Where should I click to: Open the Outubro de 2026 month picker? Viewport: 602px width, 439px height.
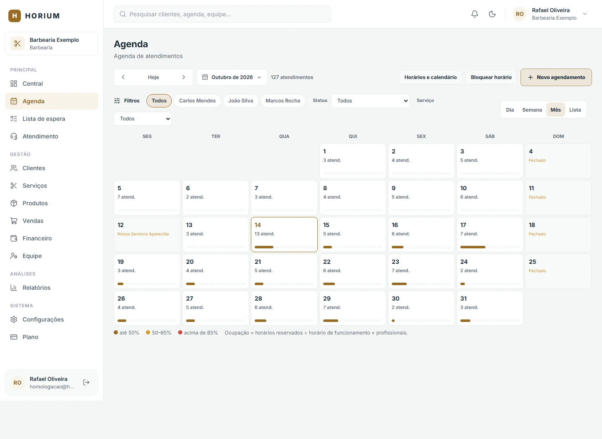[x=232, y=77]
